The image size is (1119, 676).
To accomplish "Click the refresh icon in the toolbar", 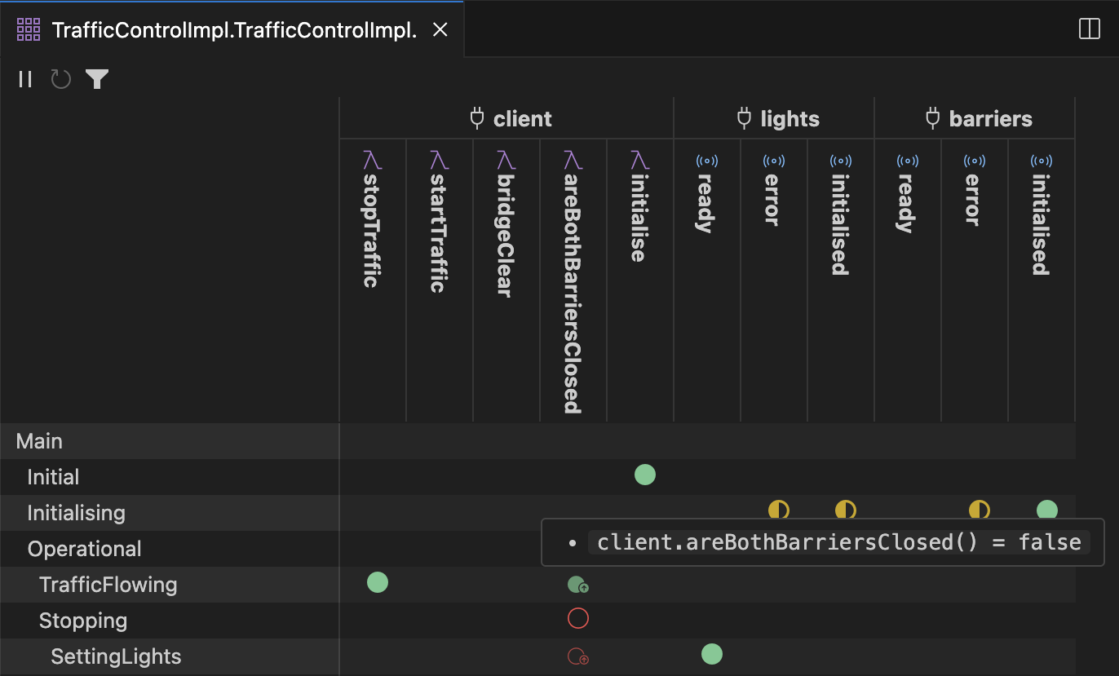I will tap(61, 79).
